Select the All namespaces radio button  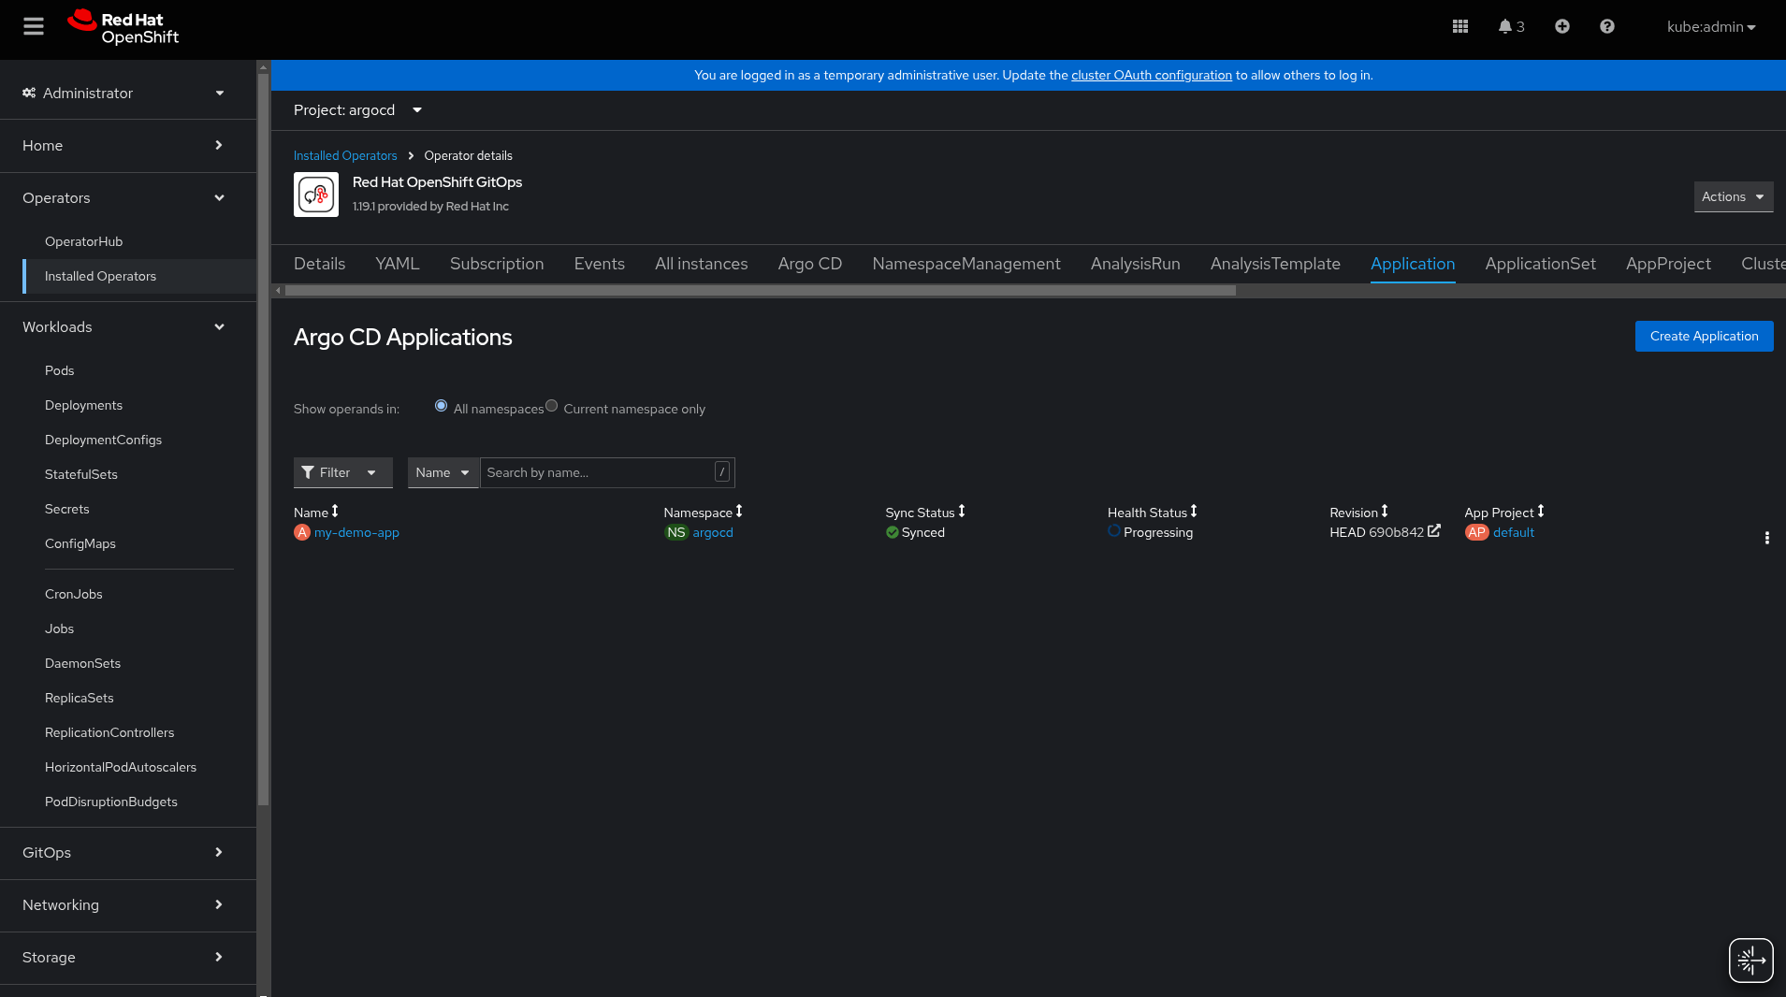[x=441, y=406]
